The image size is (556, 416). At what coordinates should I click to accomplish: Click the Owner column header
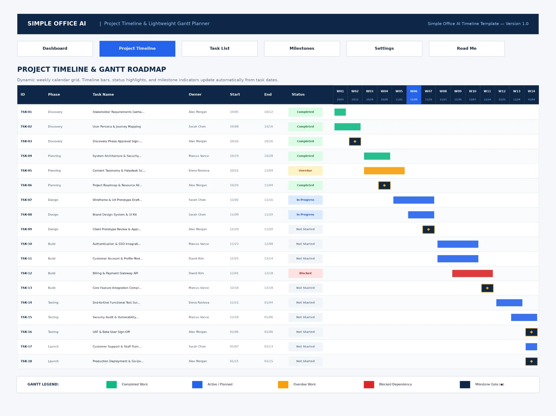[195, 95]
